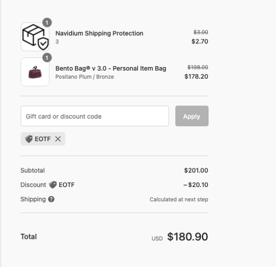This screenshot has width=276, height=267.
Task: Click quantity badge on Bento Bag item
Action: point(48,57)
